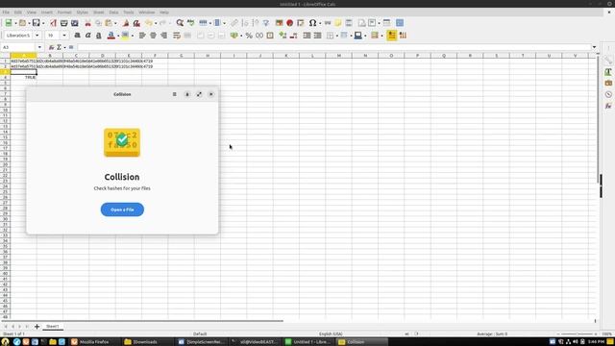
Task: Insert Chart red circle icon
Action: pyautogui.click(x=290, y=23)
